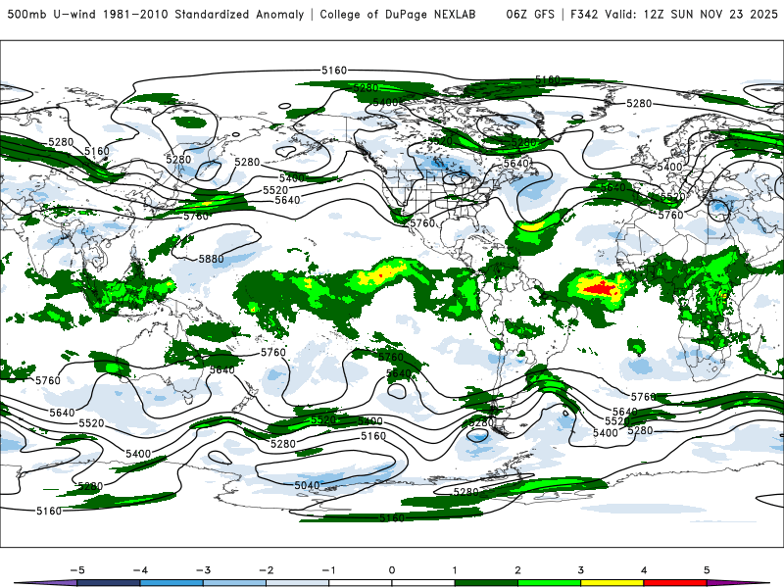Viewport: 784px width, 588px height.
Task: Click the "500mb U-wind 1981-2010 Standardized Anomaly" title
Action: pos(156,14)
